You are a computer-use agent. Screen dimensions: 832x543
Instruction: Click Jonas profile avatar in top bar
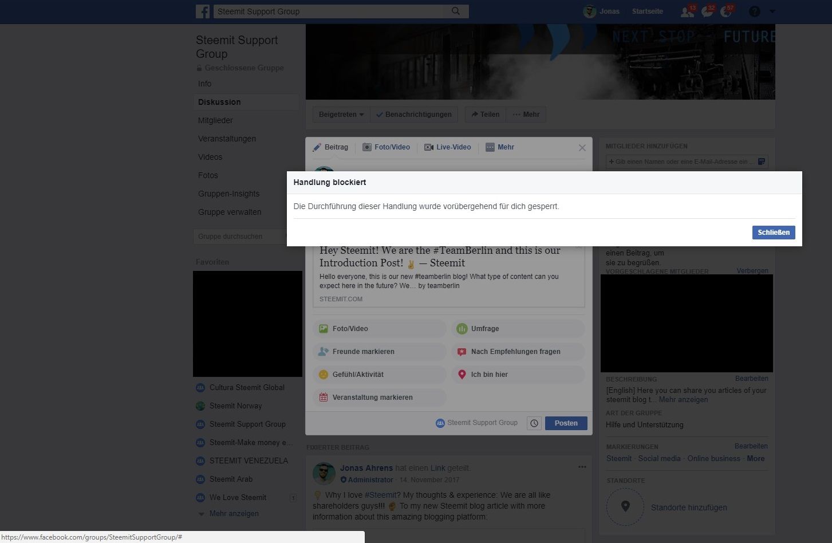tap(590, 11)
